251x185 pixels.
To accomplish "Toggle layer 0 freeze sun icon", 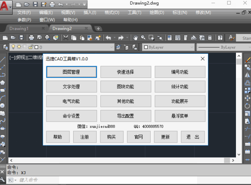I will 19,47.
